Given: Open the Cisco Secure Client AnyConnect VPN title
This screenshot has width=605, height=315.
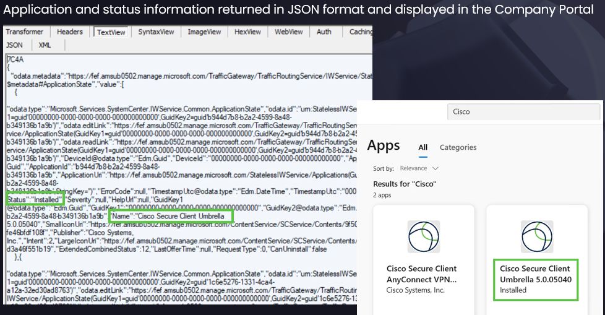Looking at the screenshot, I should click(422, 274).
